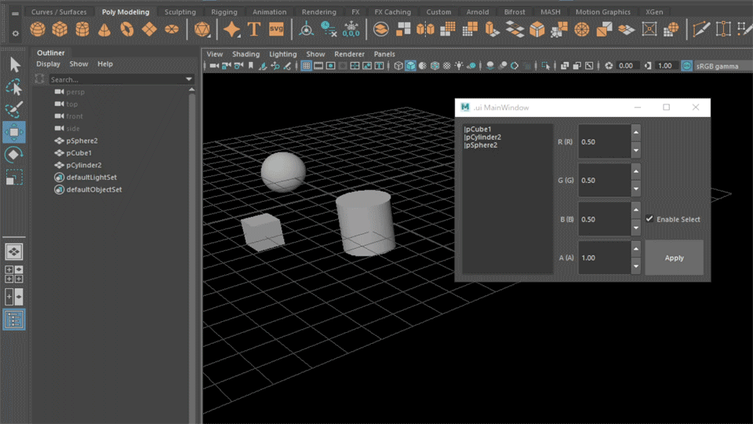
Task: Uncheck the Enable Select checkbox
Action: click(649, 219)
